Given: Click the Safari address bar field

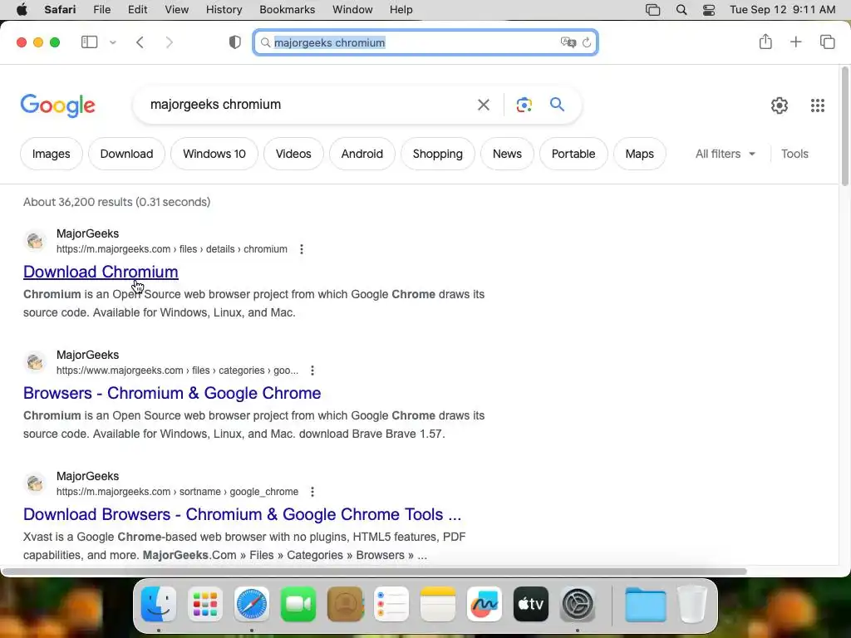Looking at the screenshot, I should coord(425,42).
